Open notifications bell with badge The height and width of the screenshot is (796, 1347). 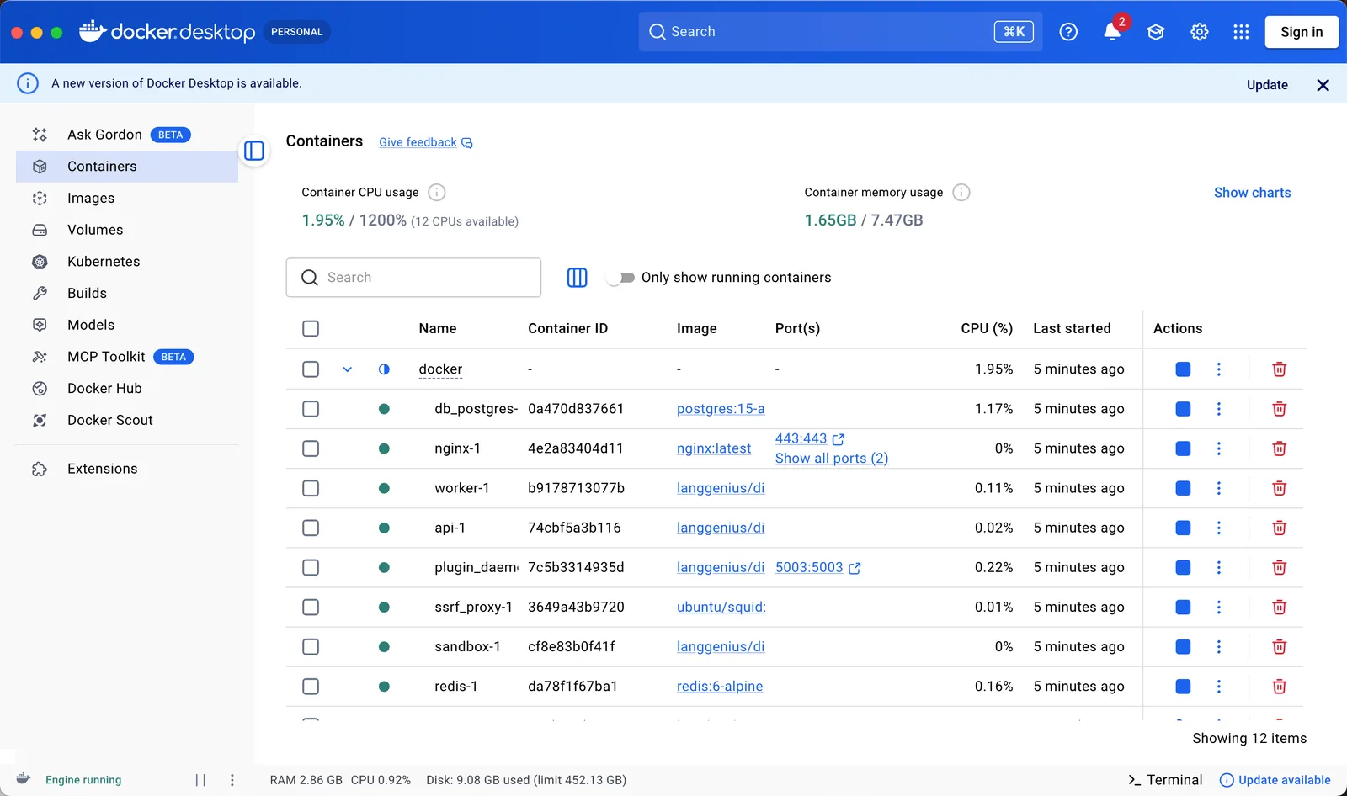[1113, 31]
